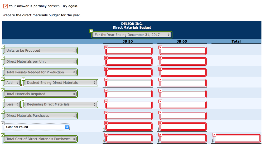Click JB 50 Desired Ending Direct Materials field
Image resolution: width=270 pixels, height=147 pixels.
pos(129,83)
